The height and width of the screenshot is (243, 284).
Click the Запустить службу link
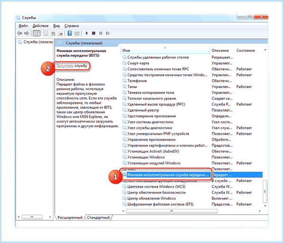(72, 66)
